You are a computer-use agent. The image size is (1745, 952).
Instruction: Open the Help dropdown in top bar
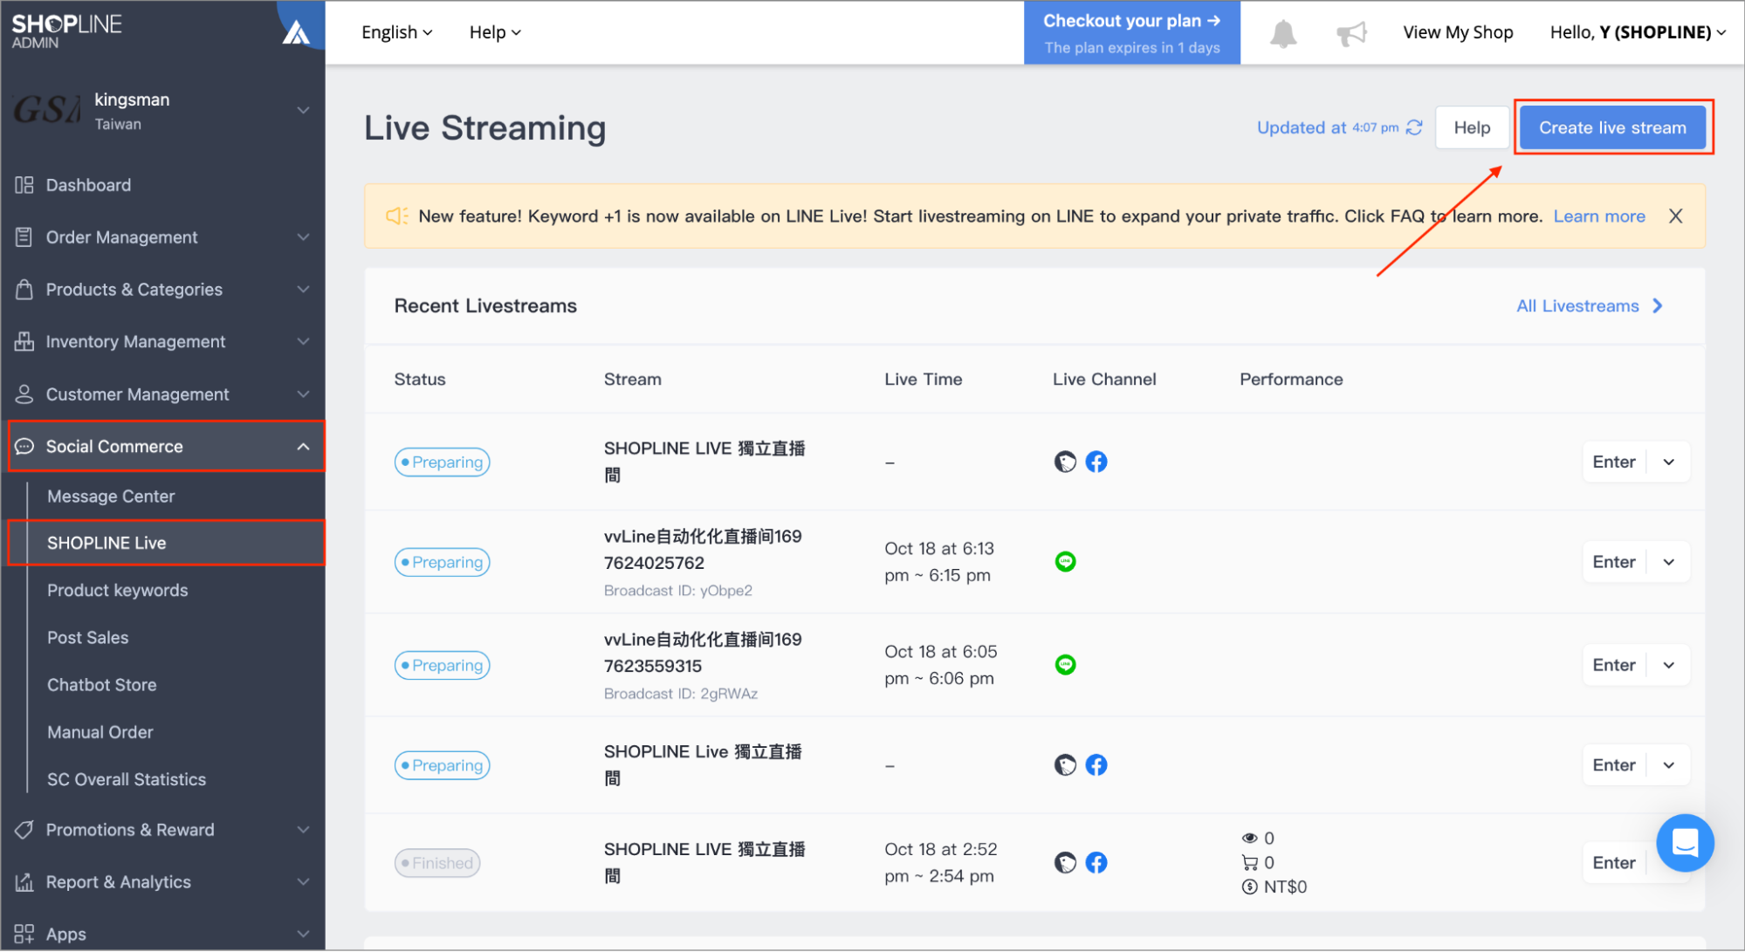(495, 32)
